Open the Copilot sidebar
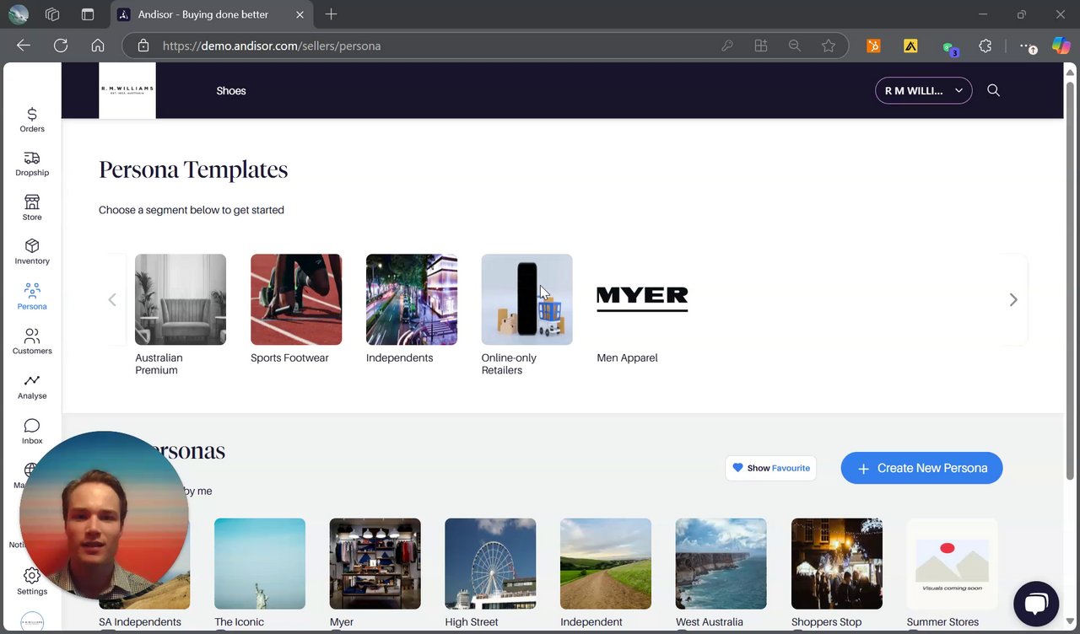 (1061, 46)
